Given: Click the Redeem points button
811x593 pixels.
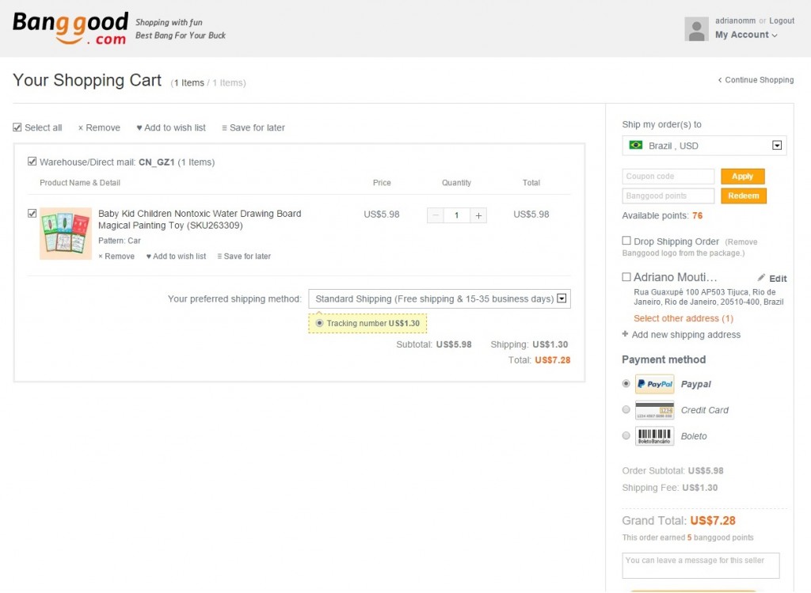Looking at the screenshot, I should point(744,196).
